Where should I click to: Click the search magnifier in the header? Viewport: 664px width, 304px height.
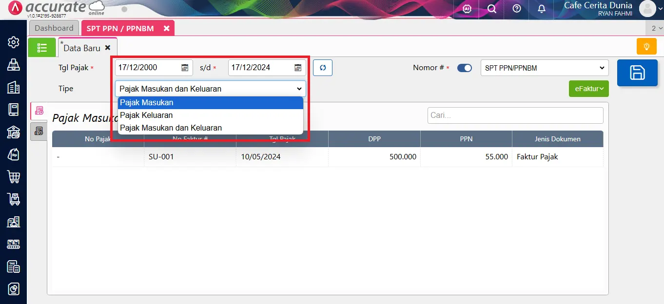pyautogui.click(x=491, y=9)
